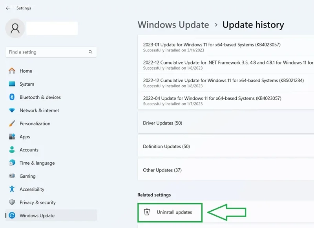
Task: Click the Accounts person icon
Action: tap(12, 150)
